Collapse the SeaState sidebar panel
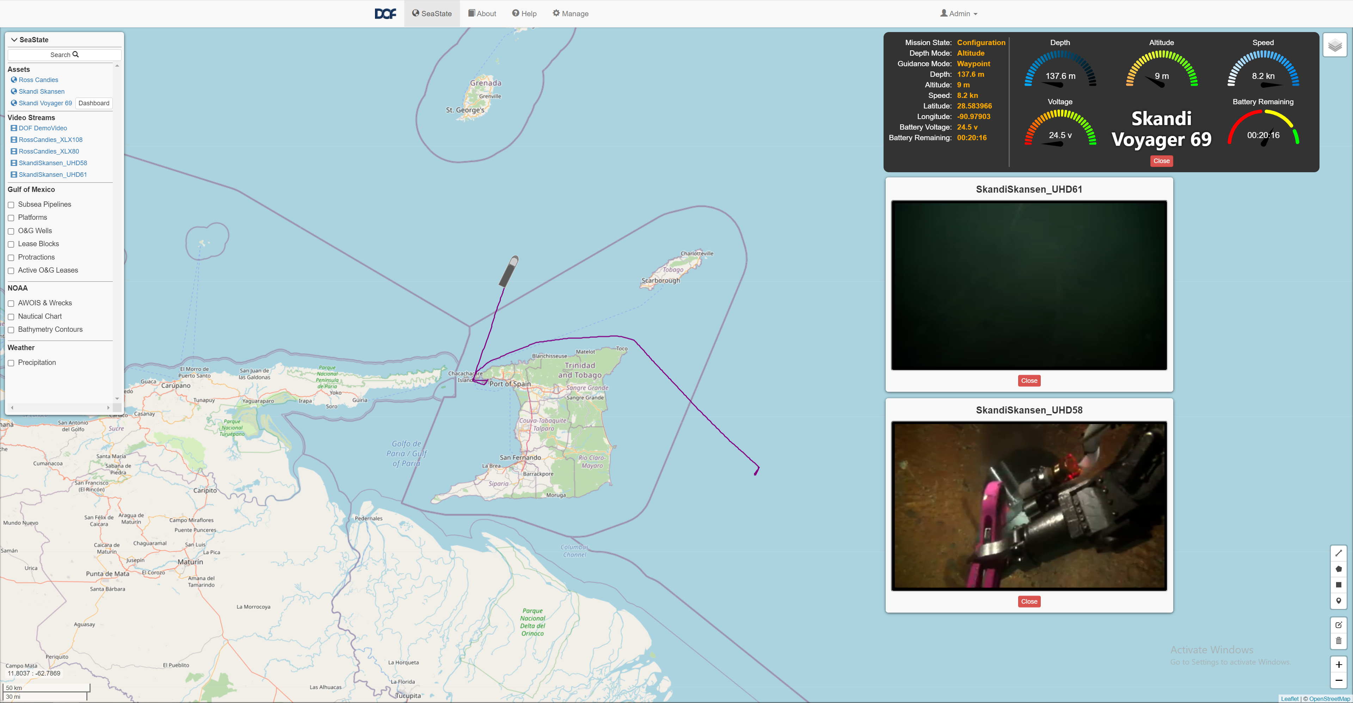Viewport: 1353px width, 703px height. click(14, 40)
